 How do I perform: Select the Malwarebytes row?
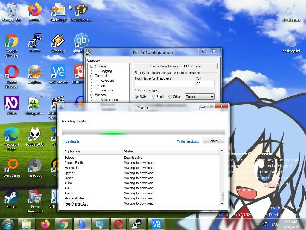141,198
